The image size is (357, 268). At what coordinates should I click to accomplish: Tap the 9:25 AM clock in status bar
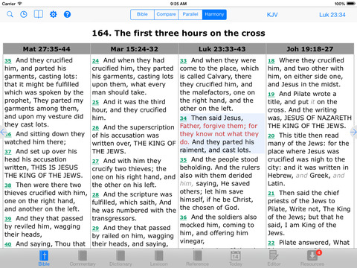pos(178,4)
